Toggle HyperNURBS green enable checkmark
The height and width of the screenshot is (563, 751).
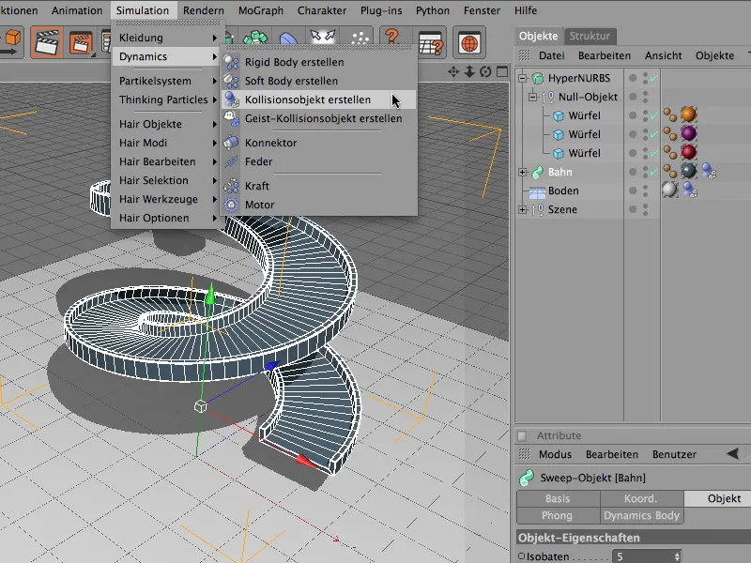[653, 78]
